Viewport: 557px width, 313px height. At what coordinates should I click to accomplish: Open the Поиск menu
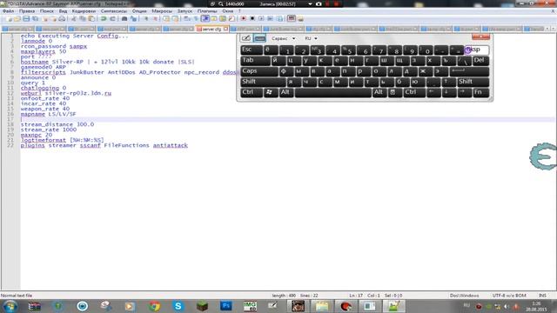(x=46, y=11)
